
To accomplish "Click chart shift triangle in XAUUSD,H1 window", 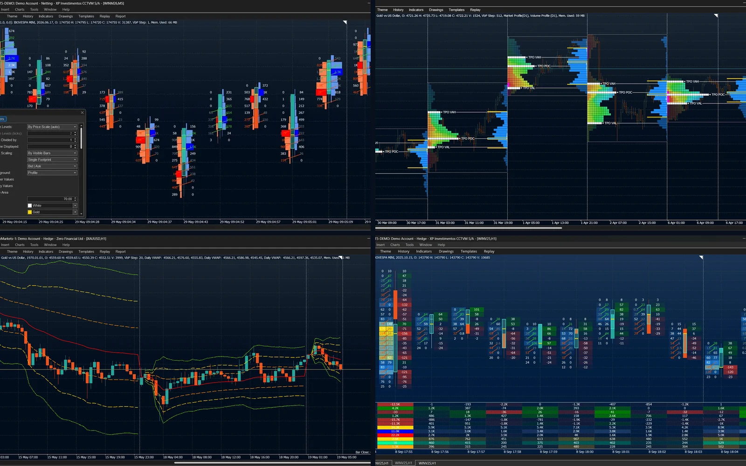I will [341, 257].
